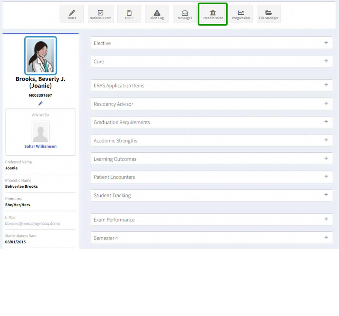
Task: Open the Notes tool
Action: click(71, 14)
